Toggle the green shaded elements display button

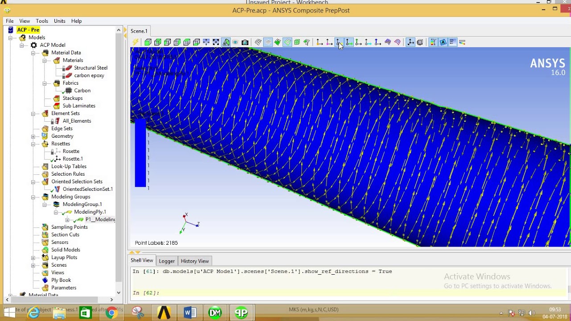278,42
